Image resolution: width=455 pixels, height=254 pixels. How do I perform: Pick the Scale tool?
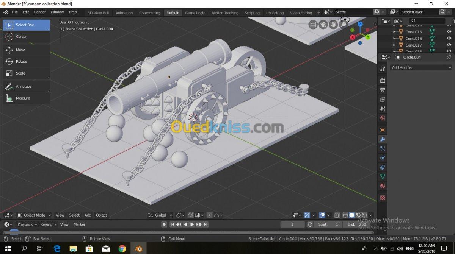click(x=27, y=73)
